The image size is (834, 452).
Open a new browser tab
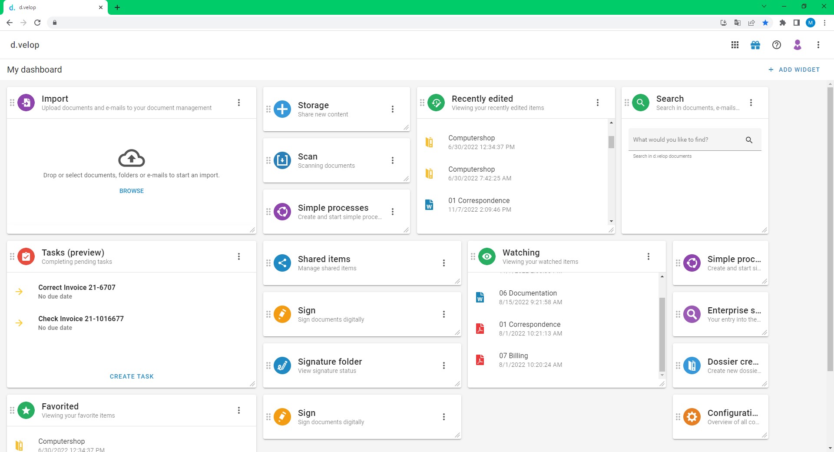117,7
